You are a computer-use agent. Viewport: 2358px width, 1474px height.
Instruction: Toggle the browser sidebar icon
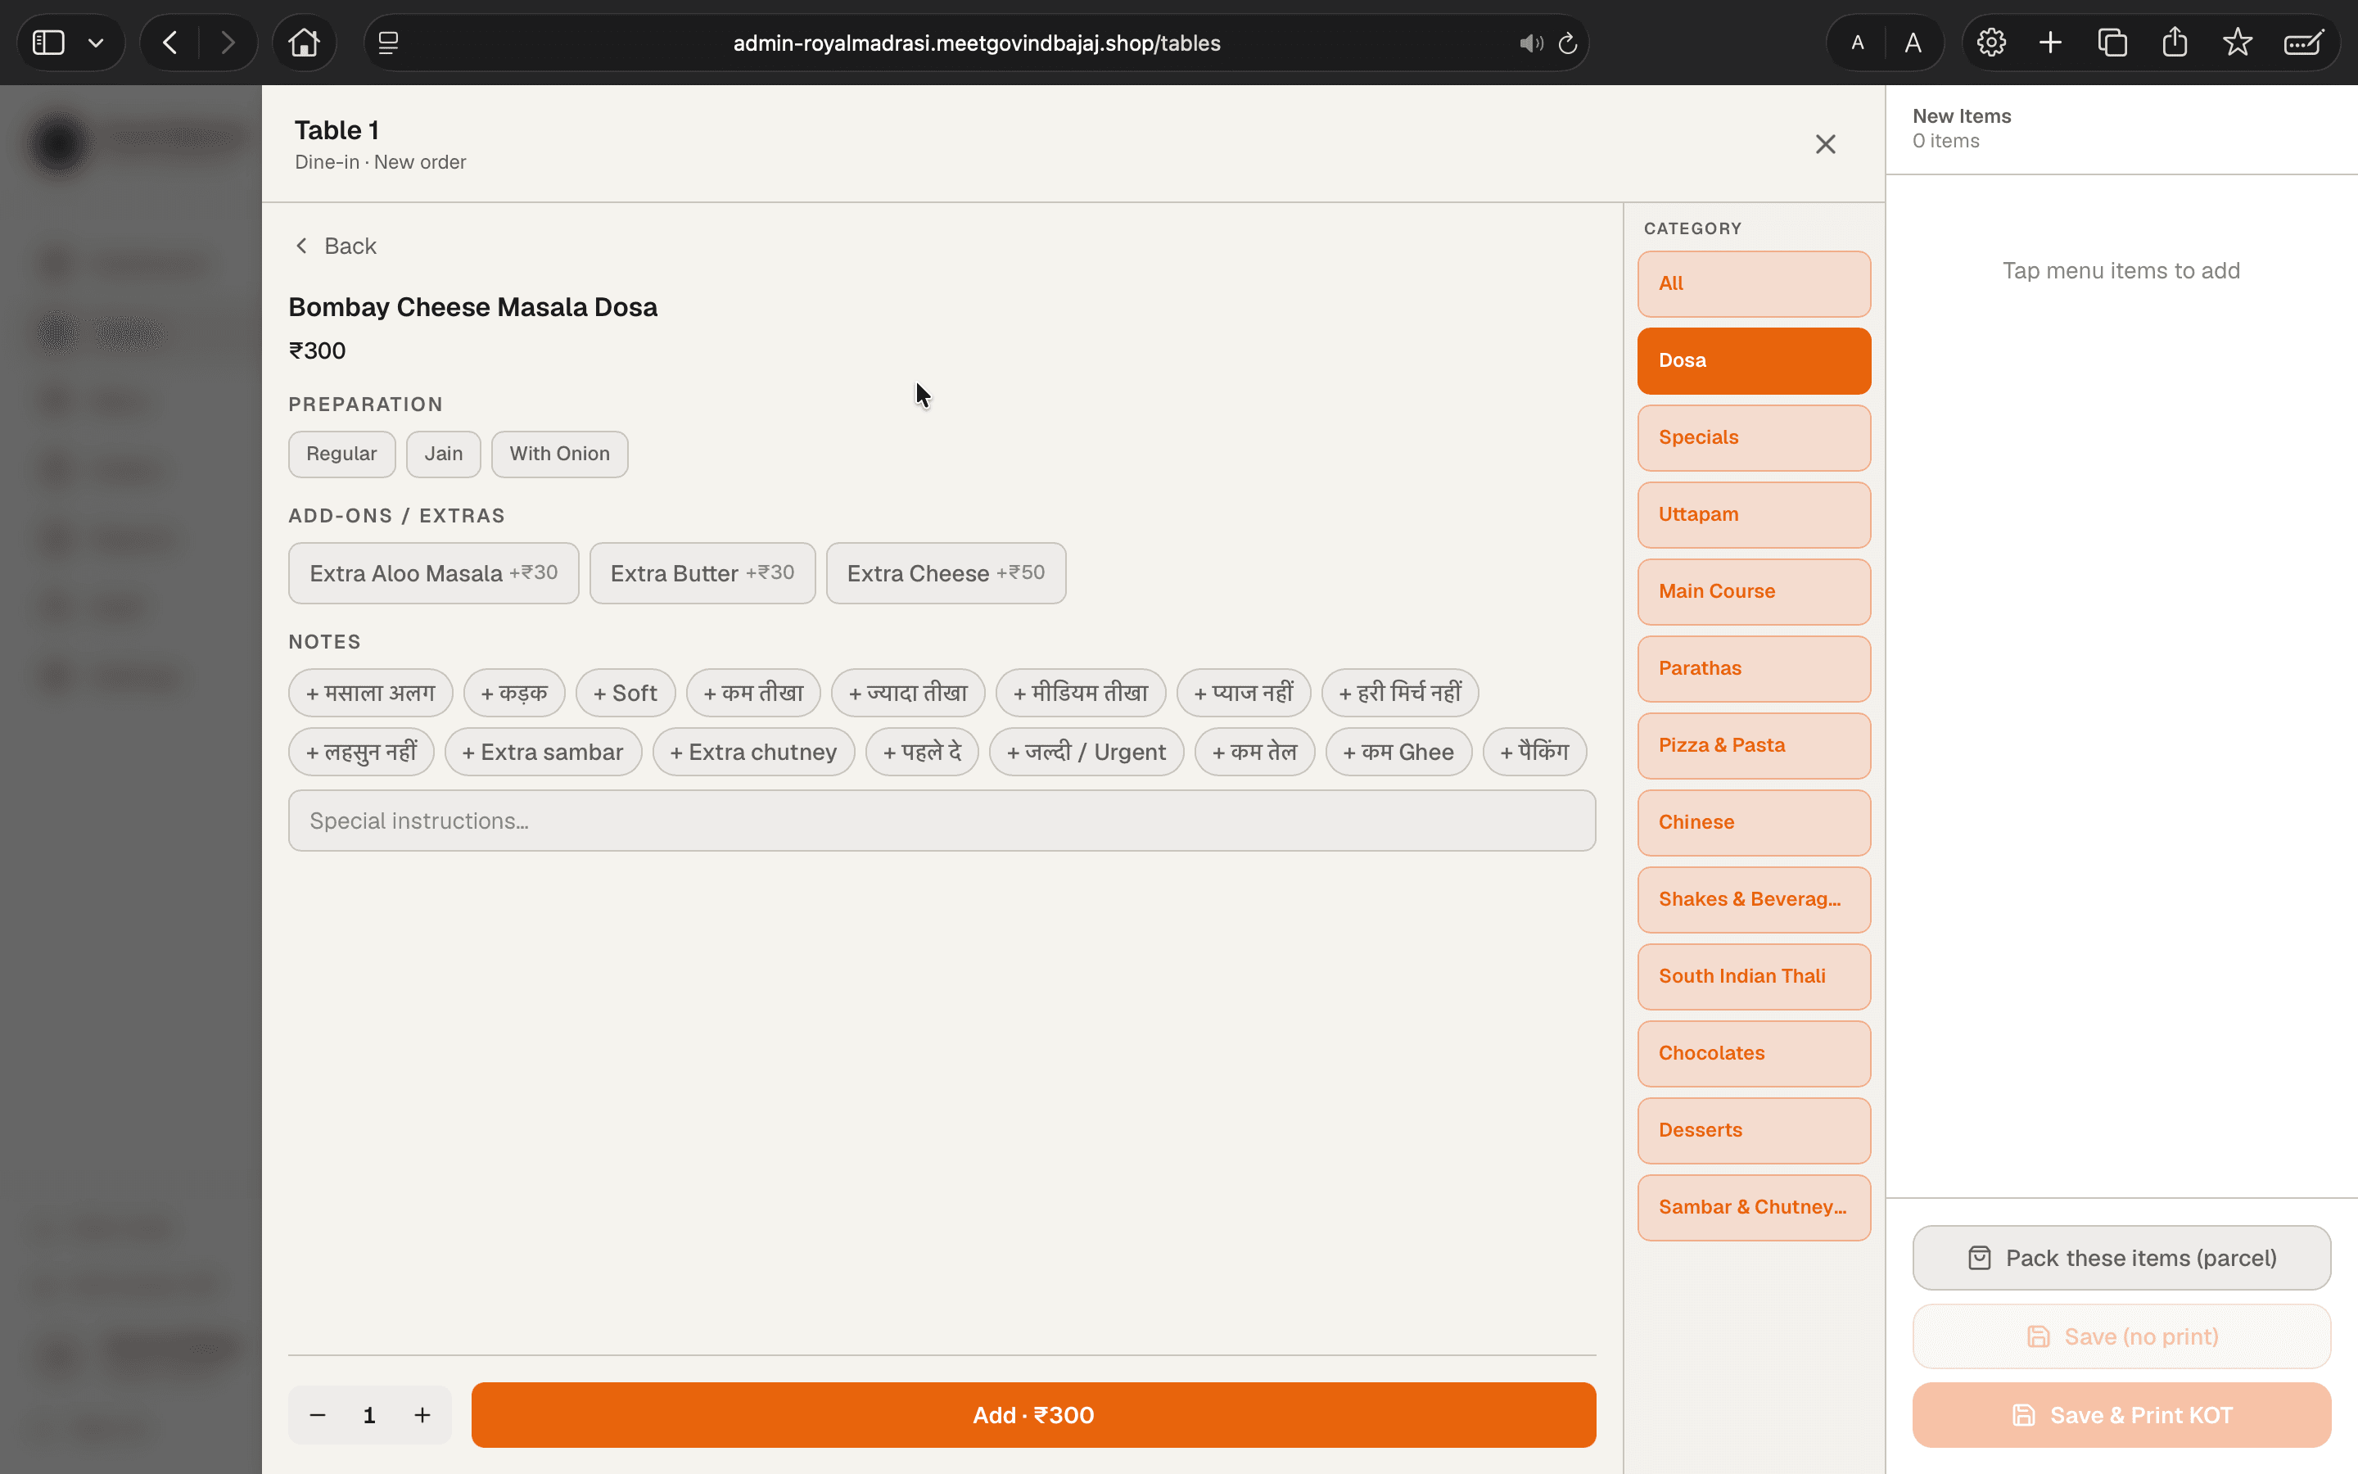coord(47,43)
